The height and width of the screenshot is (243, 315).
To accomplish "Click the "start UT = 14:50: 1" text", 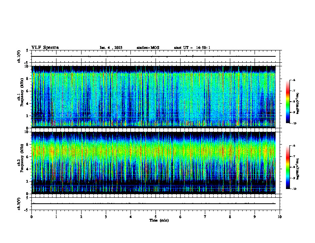I will tap(192, 48).
